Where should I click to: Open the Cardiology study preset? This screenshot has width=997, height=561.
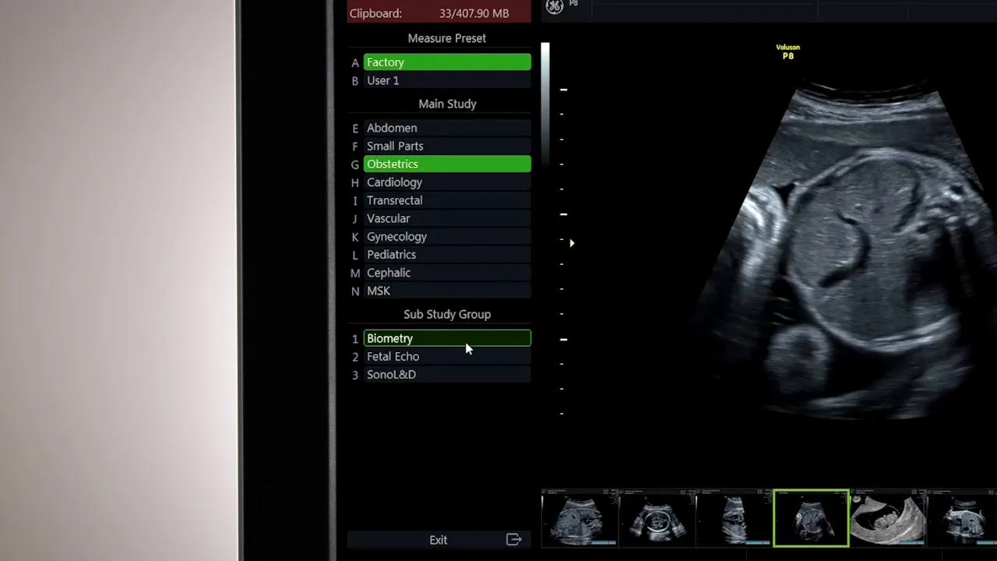click(447, 182)
